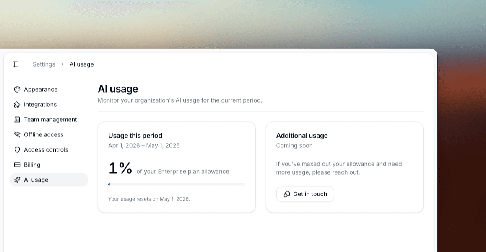Click the palette icon beside Appearance
The width and height of the screenshot is (486, 252).
pyautogui.click(x=17, y=89)
